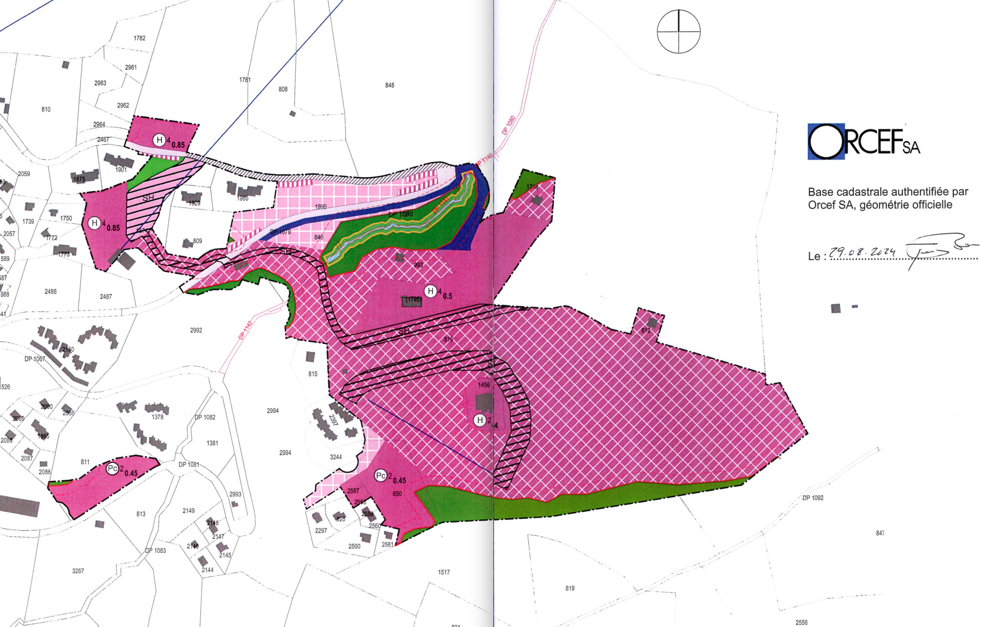Click the 'Base cadastrale authentifiée par' text
The image size is (981, 627).
[x=888, y=192]
